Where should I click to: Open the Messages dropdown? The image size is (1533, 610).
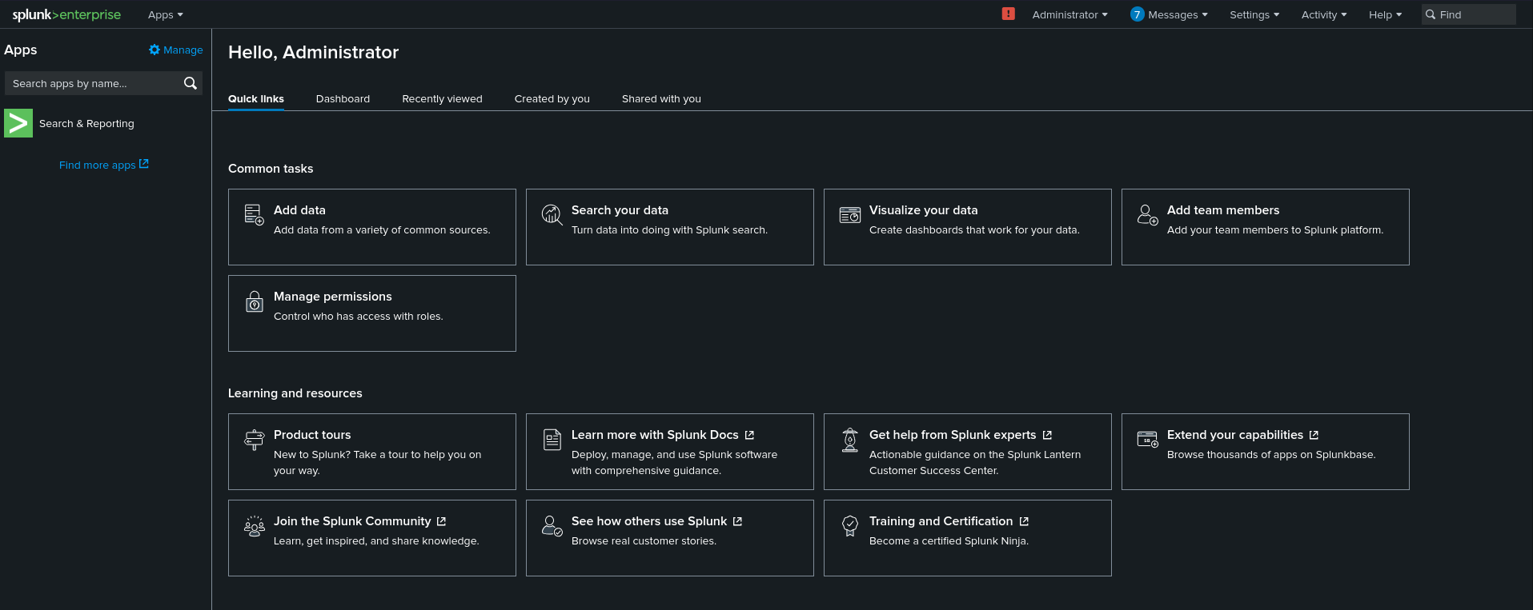(1178, 14)
